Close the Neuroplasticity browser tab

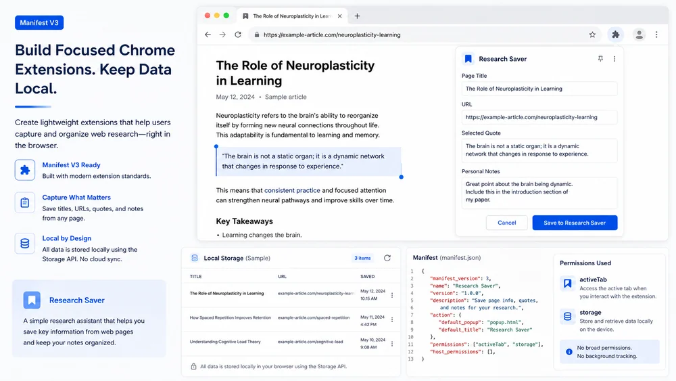340,16
